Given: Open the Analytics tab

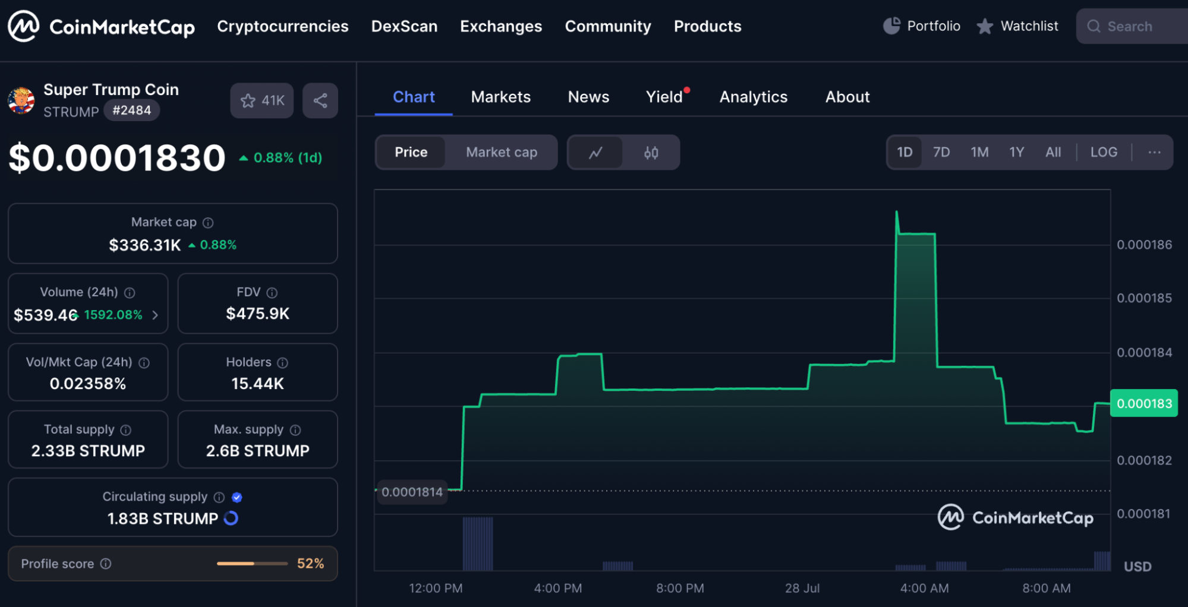Looking at the screenshot, I should click(754, 97).
